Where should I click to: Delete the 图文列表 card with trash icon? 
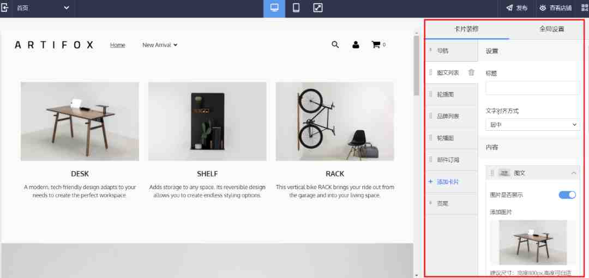click(471, 72)
